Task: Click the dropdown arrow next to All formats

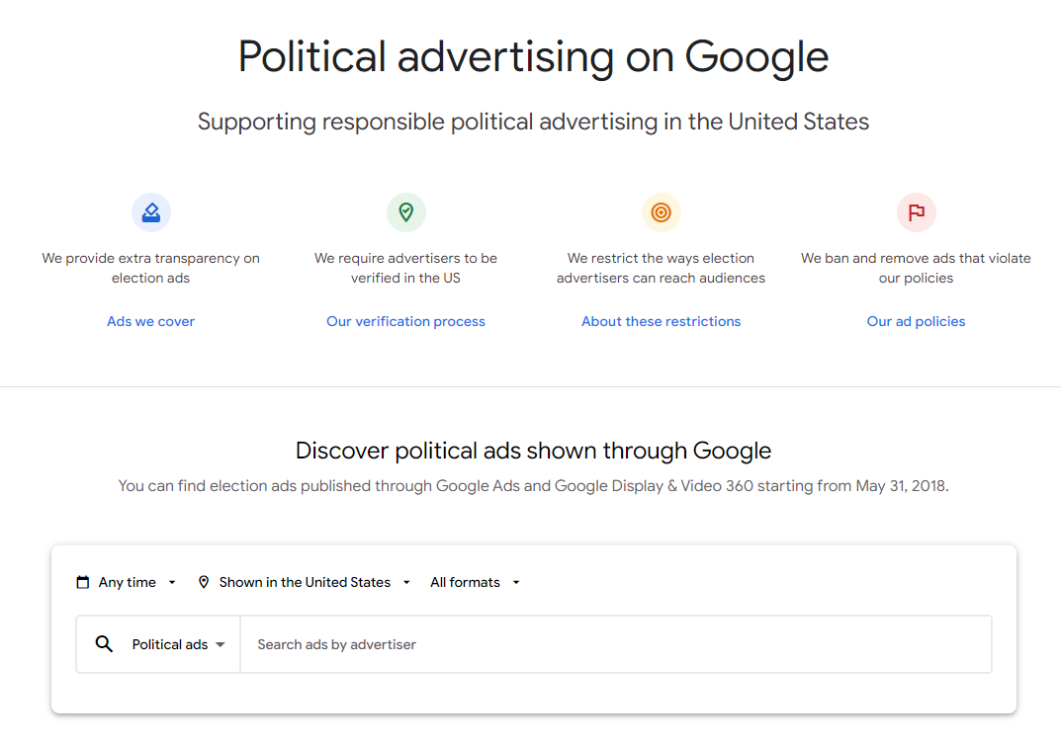Action: [x=516, y=583]
